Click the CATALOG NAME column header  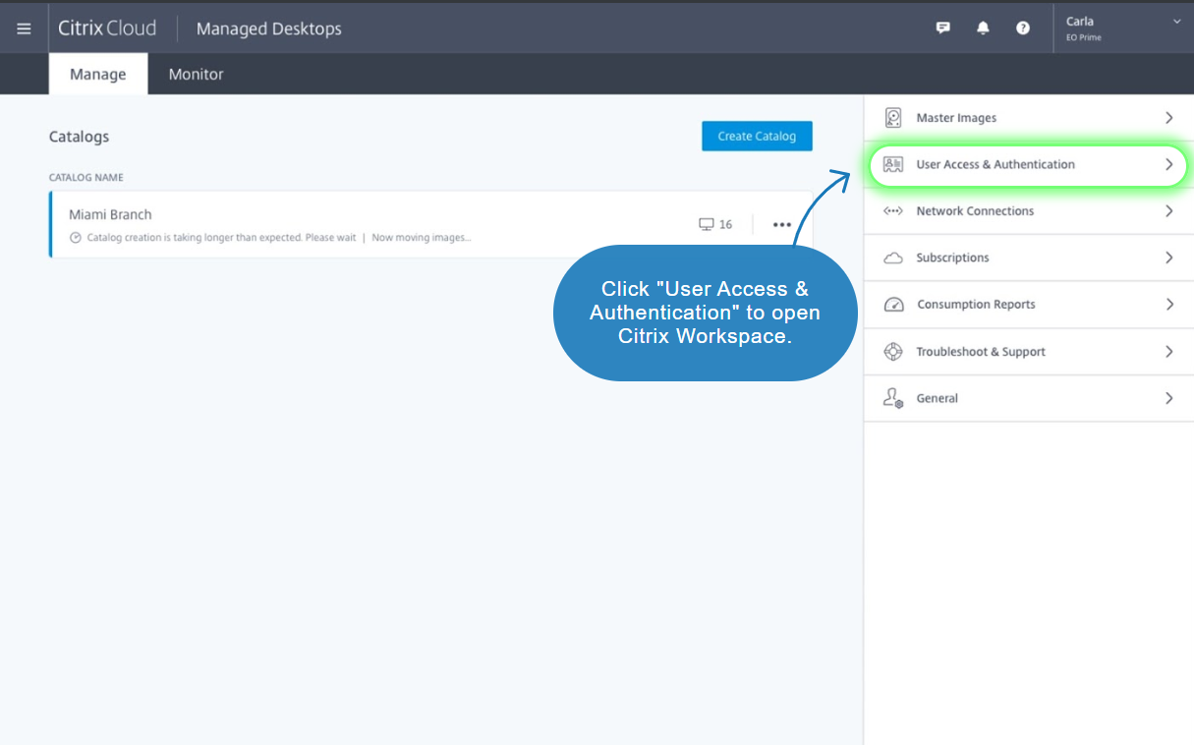click(86, 178)
